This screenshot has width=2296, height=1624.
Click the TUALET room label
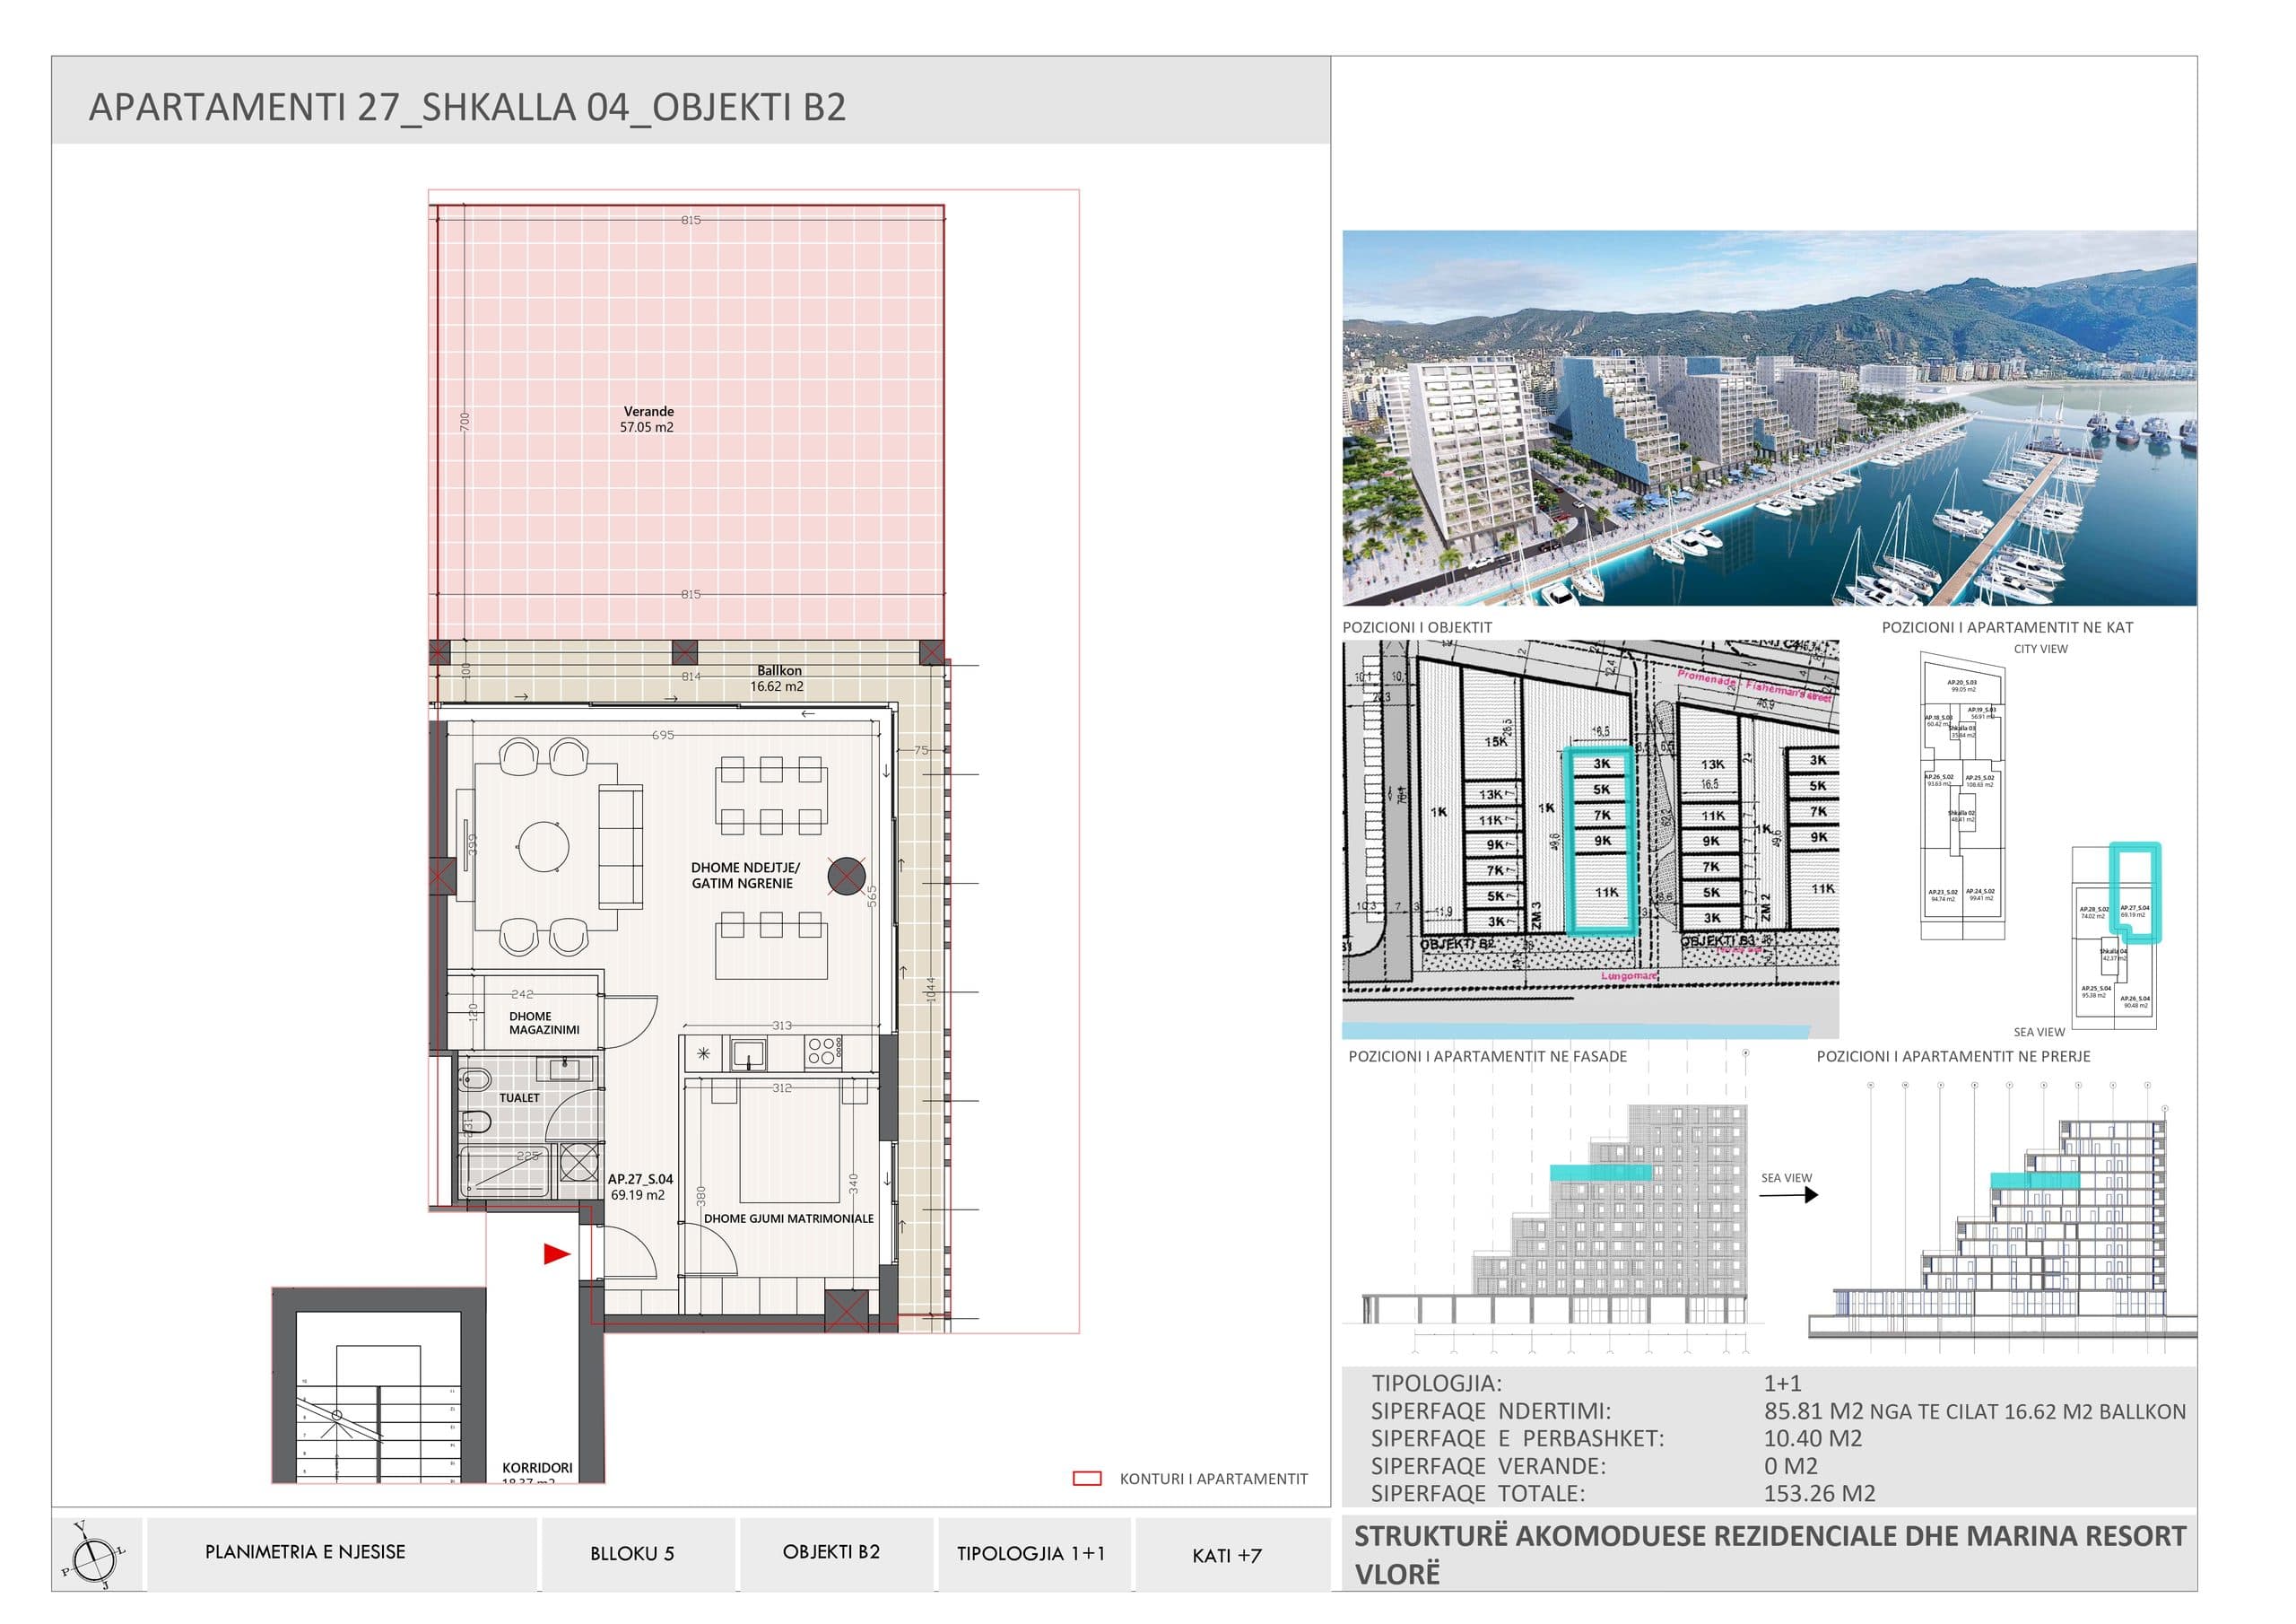519,1097
